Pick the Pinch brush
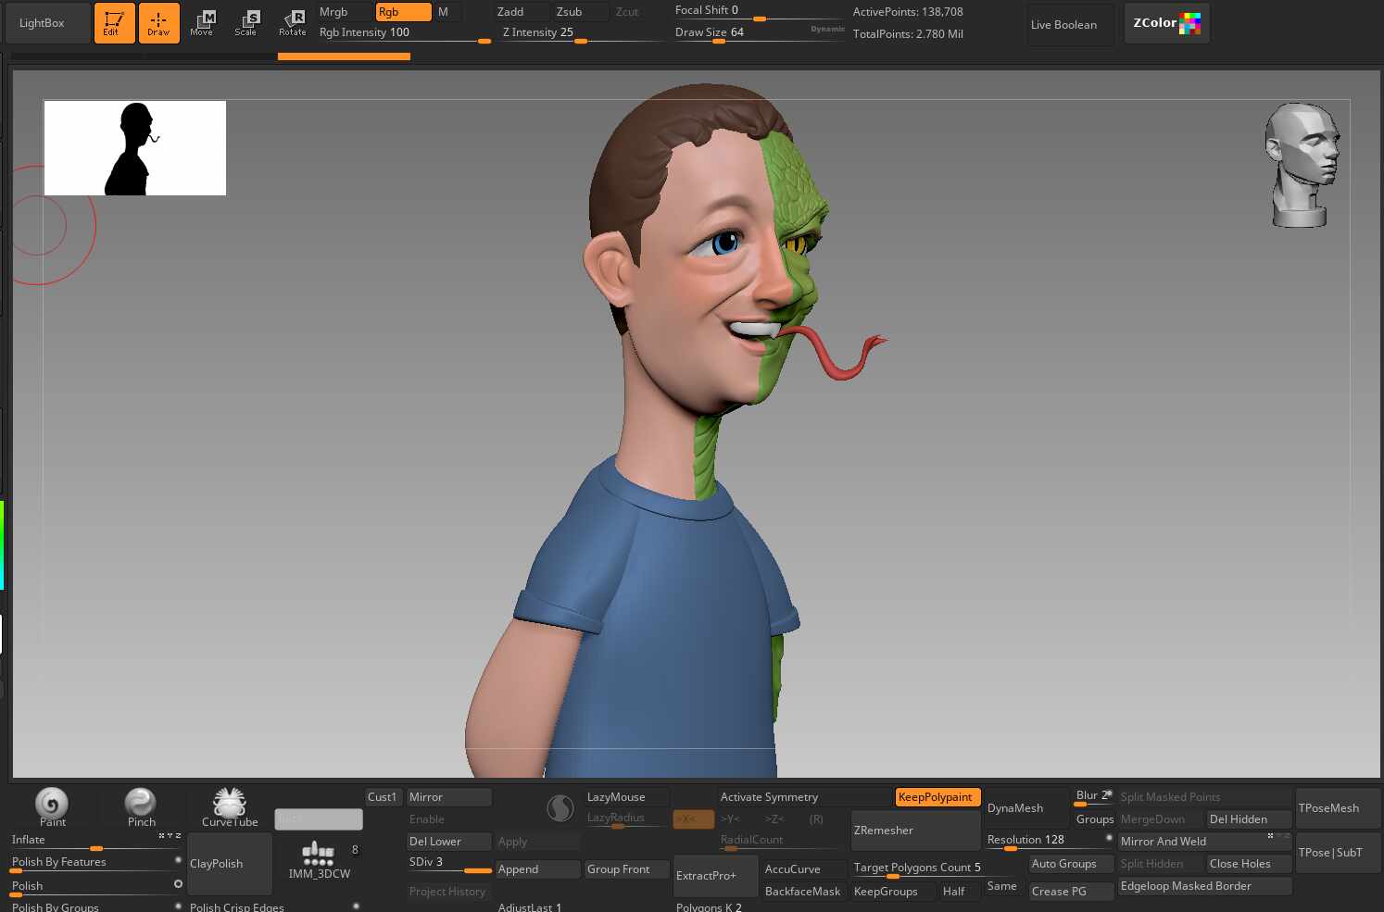The height and width of the screenshot is (912, 1384). [x=141, y=805]
